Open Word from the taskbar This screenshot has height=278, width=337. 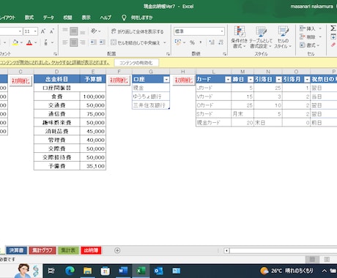coord(123,271)
